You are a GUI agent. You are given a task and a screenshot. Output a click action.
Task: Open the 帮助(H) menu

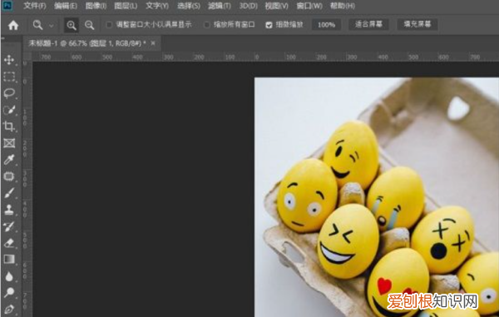click(x=343, y=6)
